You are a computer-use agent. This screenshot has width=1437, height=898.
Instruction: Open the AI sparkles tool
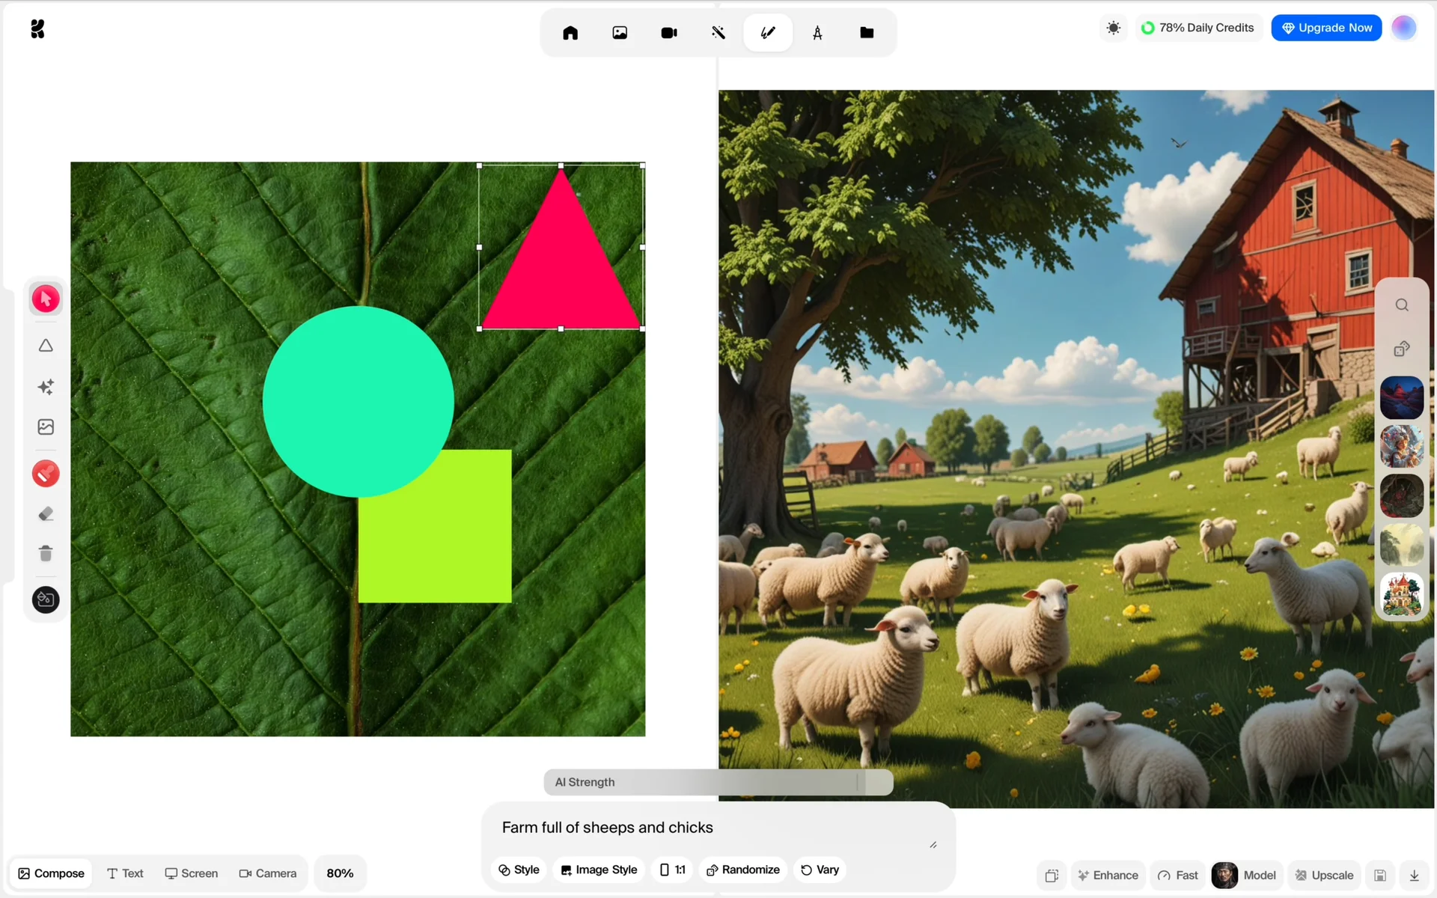46,387
